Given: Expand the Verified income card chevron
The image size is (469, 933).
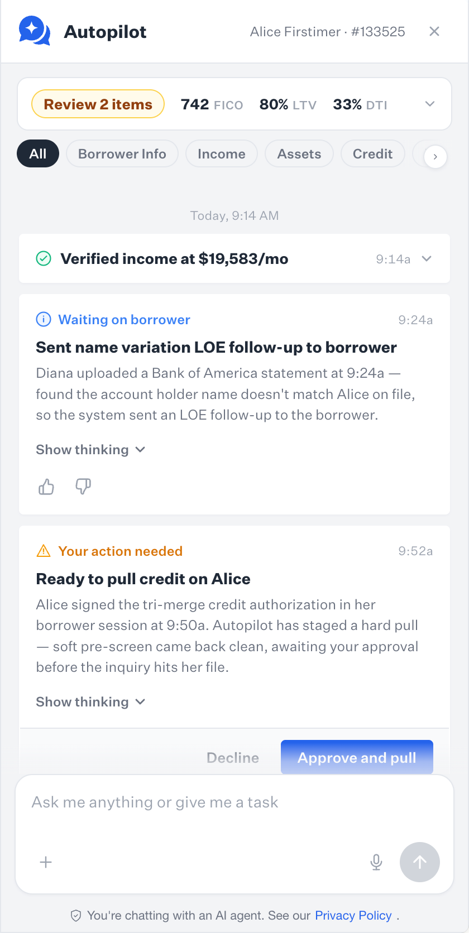Looking at the screenshot, I should [427, 258].
